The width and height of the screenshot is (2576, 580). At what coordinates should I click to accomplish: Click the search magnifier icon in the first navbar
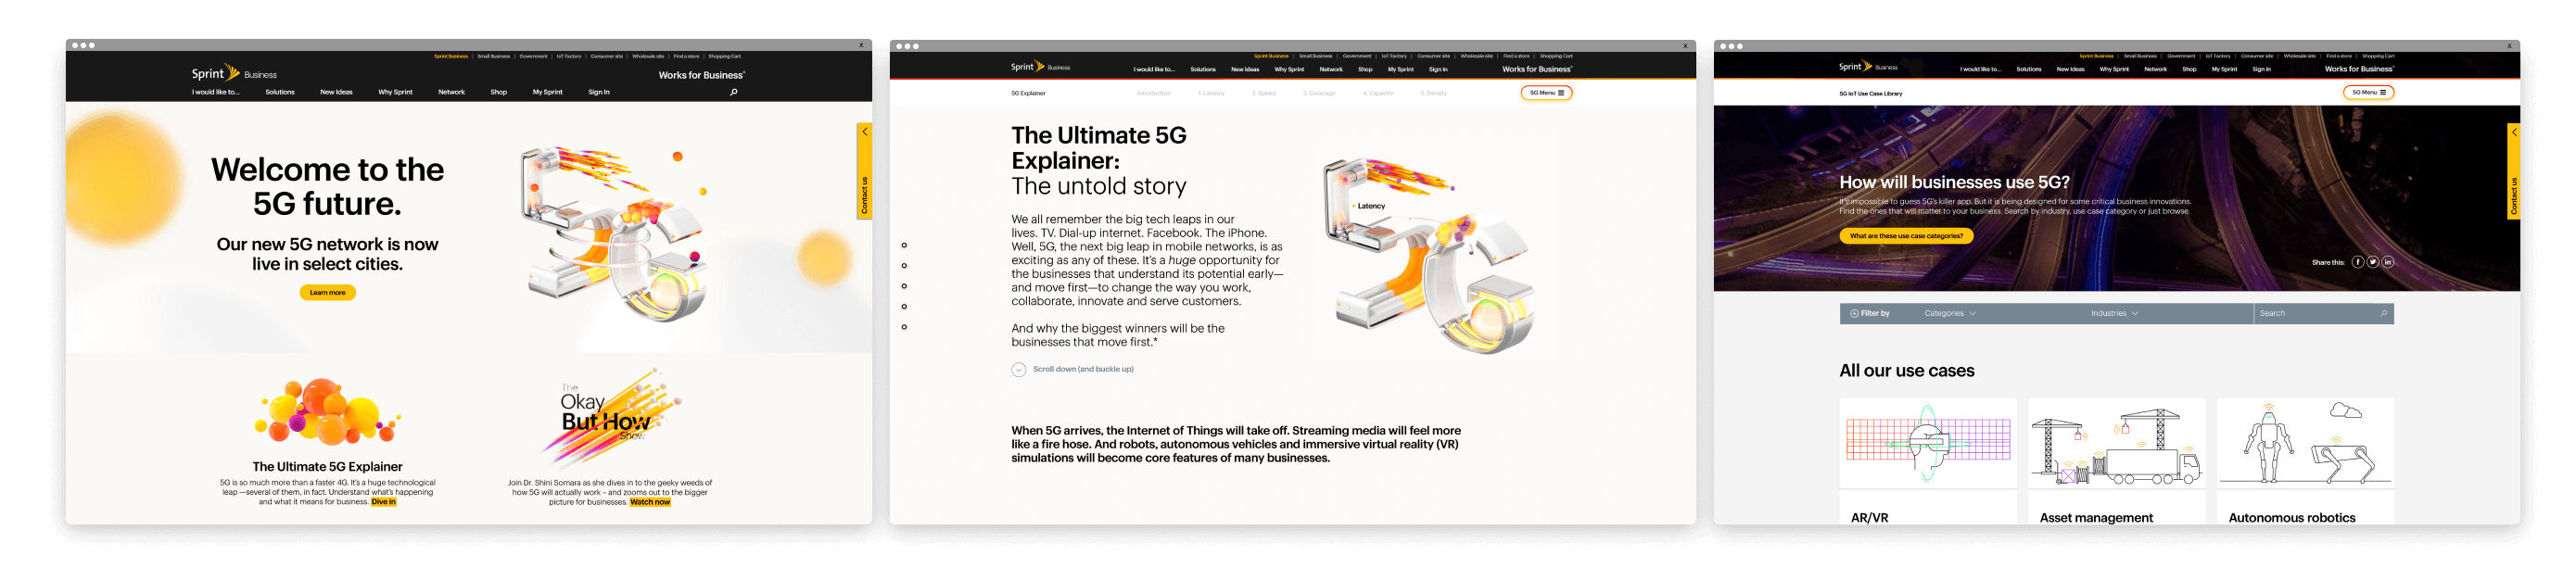click(x=734, y=92)
